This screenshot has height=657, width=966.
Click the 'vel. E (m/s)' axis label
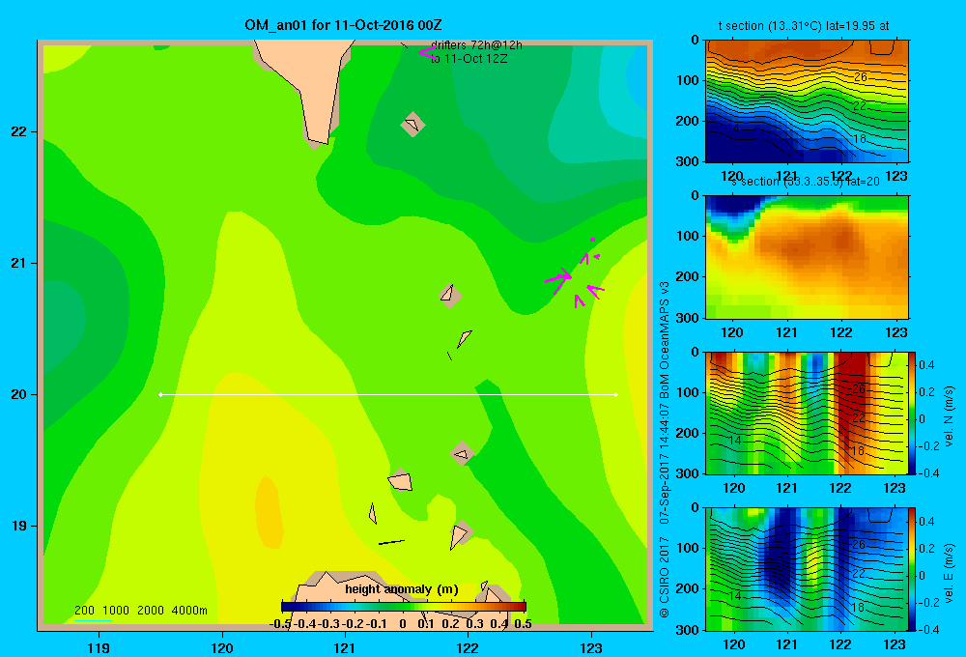click(949, 573)
